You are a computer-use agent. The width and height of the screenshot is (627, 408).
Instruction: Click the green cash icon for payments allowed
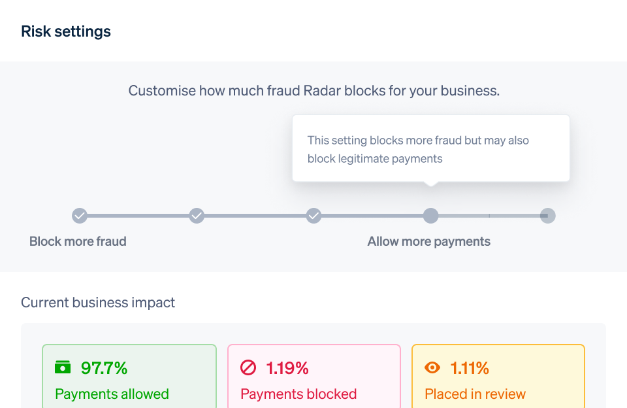[x=63, y=367]
